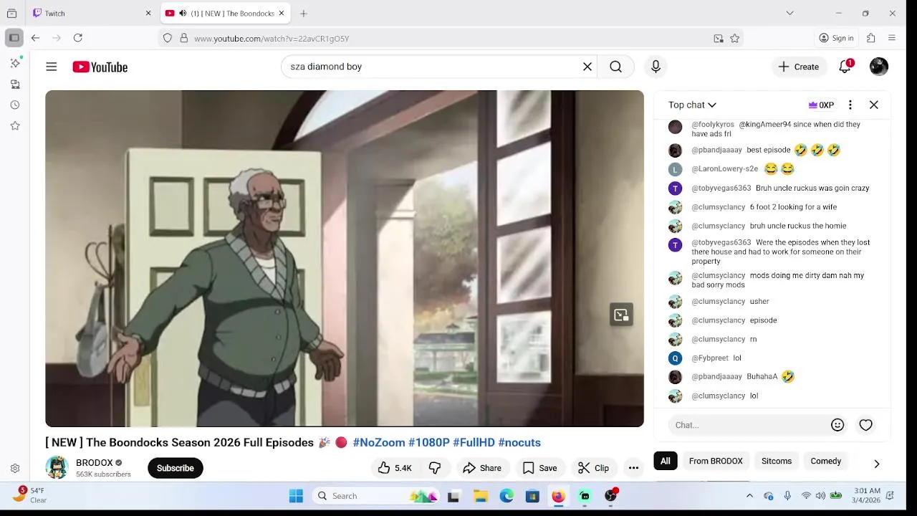This screenshot has height=516, width=917.
Task: Select the From BRODOX chip
Action: (x=716, y=461)
